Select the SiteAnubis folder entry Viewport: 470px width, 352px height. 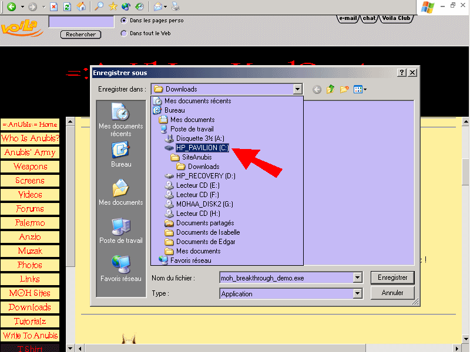(x=192, y=157)
